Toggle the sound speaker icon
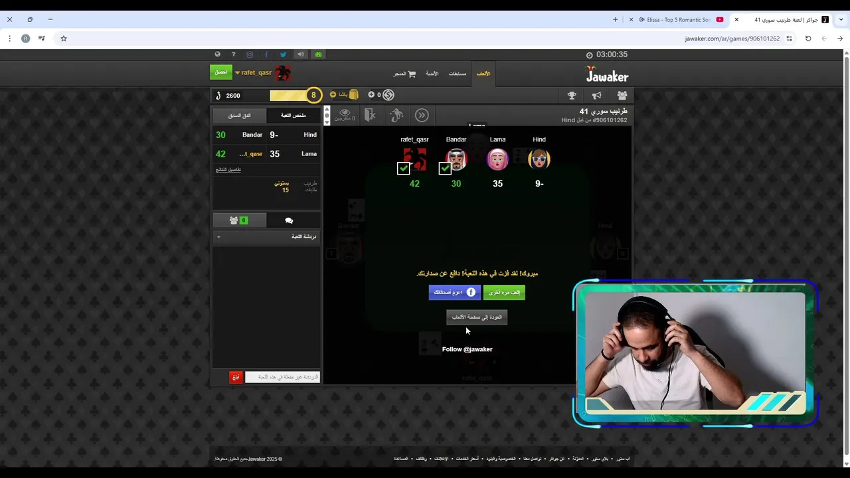Screen dimensions: 850x478 pos(301,54)
